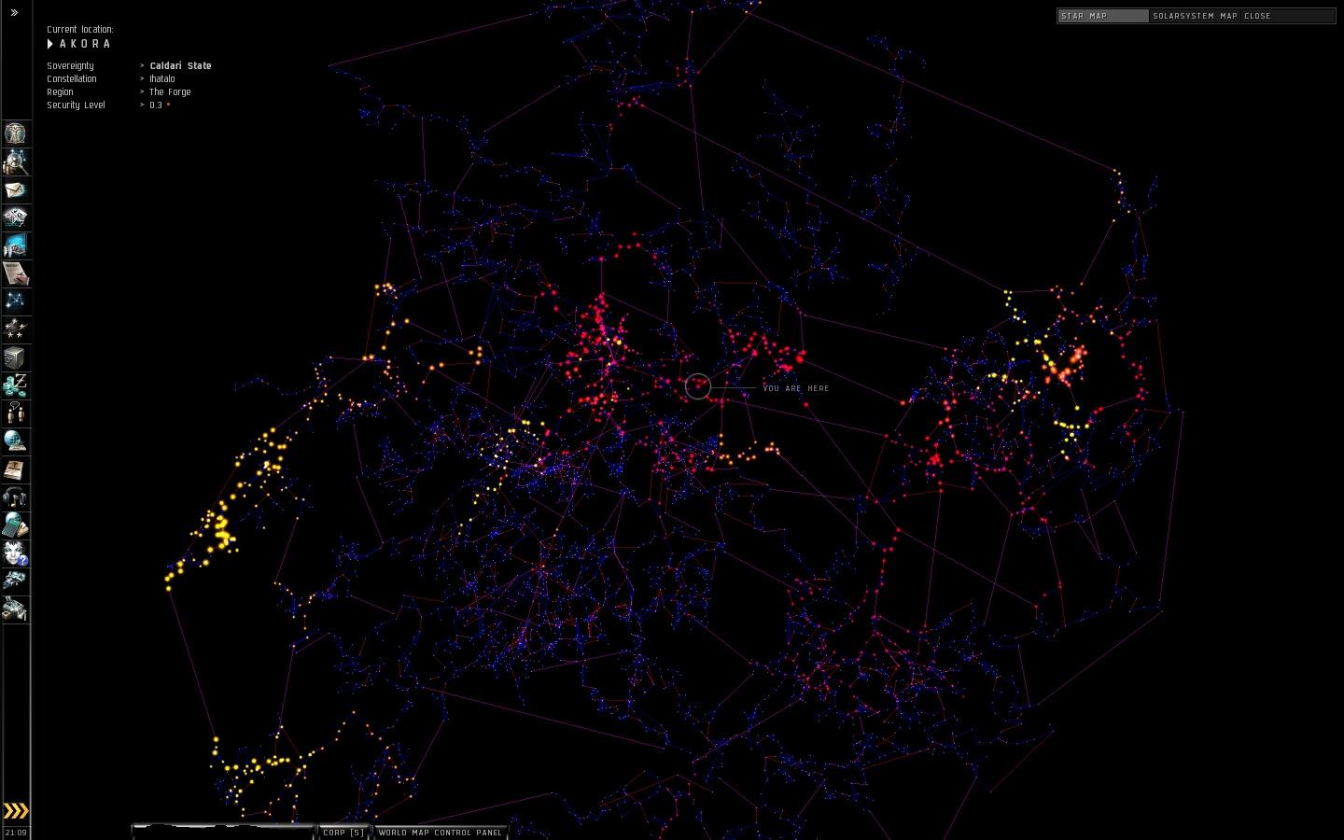This screenshot has width=1344, height=840.
Task: Click the constellation map icon in sidebar
Action: 15,301
